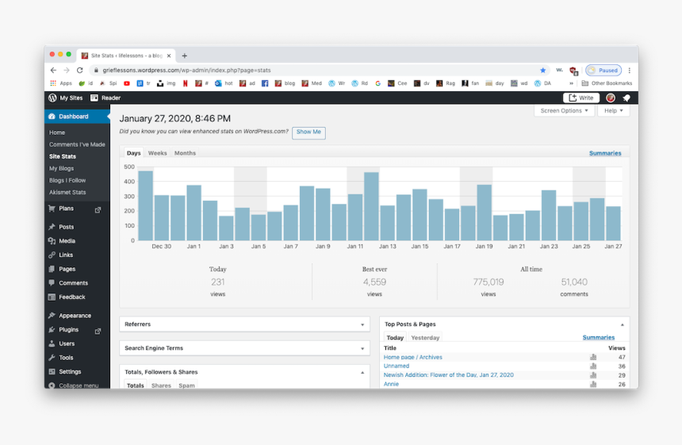
Task: Click the Show Me button
Action: pyautogui.click(x=308, y=132)
